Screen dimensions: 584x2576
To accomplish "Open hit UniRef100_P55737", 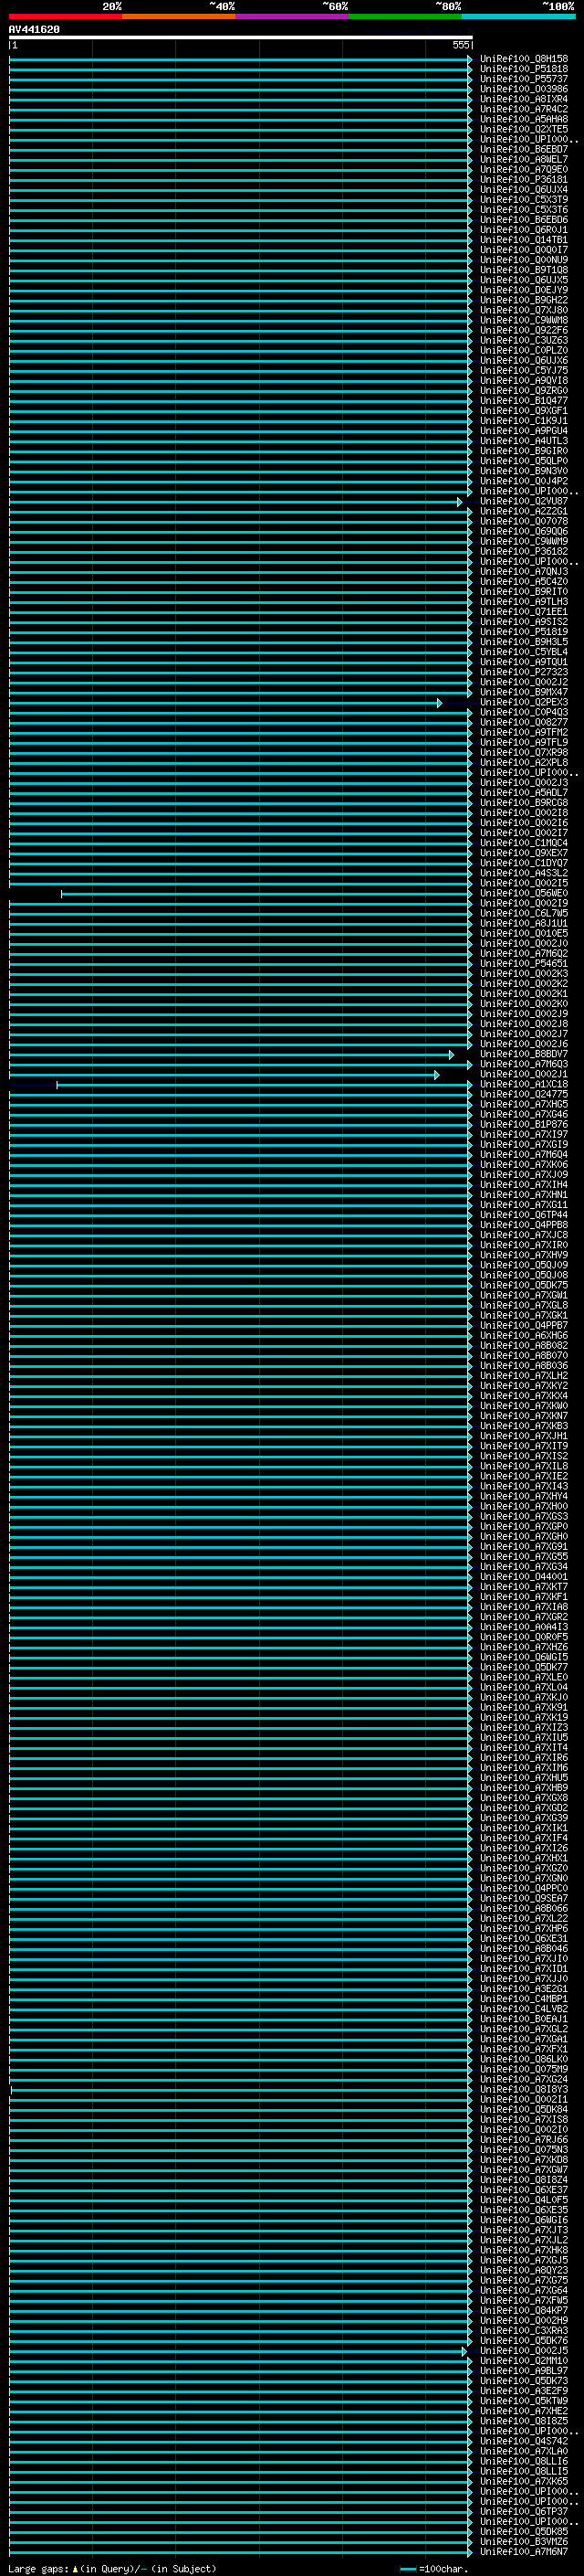I will click(524, 79).
